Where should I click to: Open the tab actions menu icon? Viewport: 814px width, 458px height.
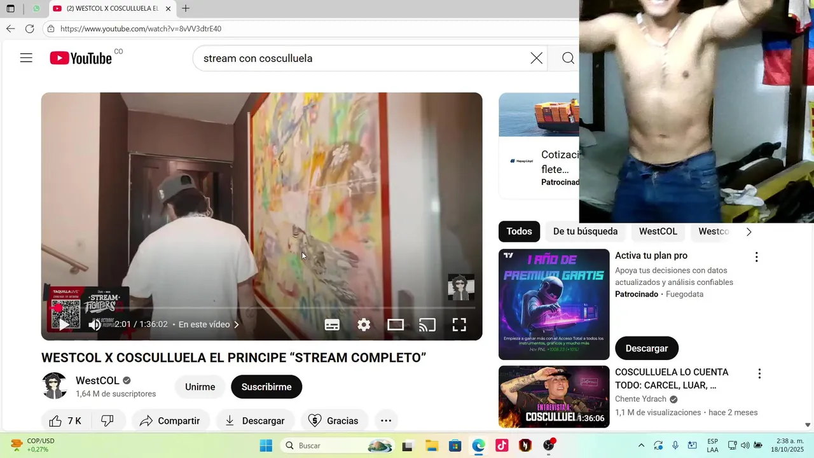[10, 8]
